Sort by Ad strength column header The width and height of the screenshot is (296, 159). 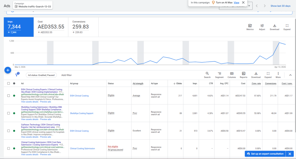click(x=138, y=84)
